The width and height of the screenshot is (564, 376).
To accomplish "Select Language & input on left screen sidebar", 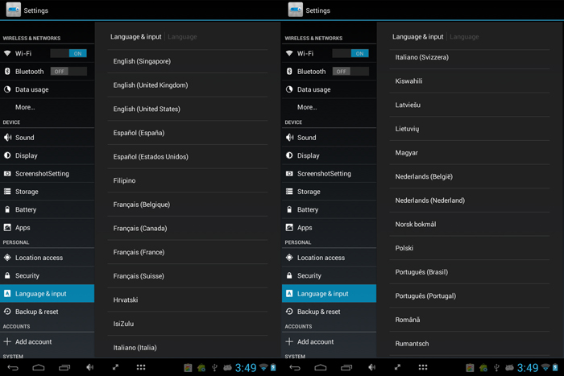I will pyautogui.click(x=47, y=294).
